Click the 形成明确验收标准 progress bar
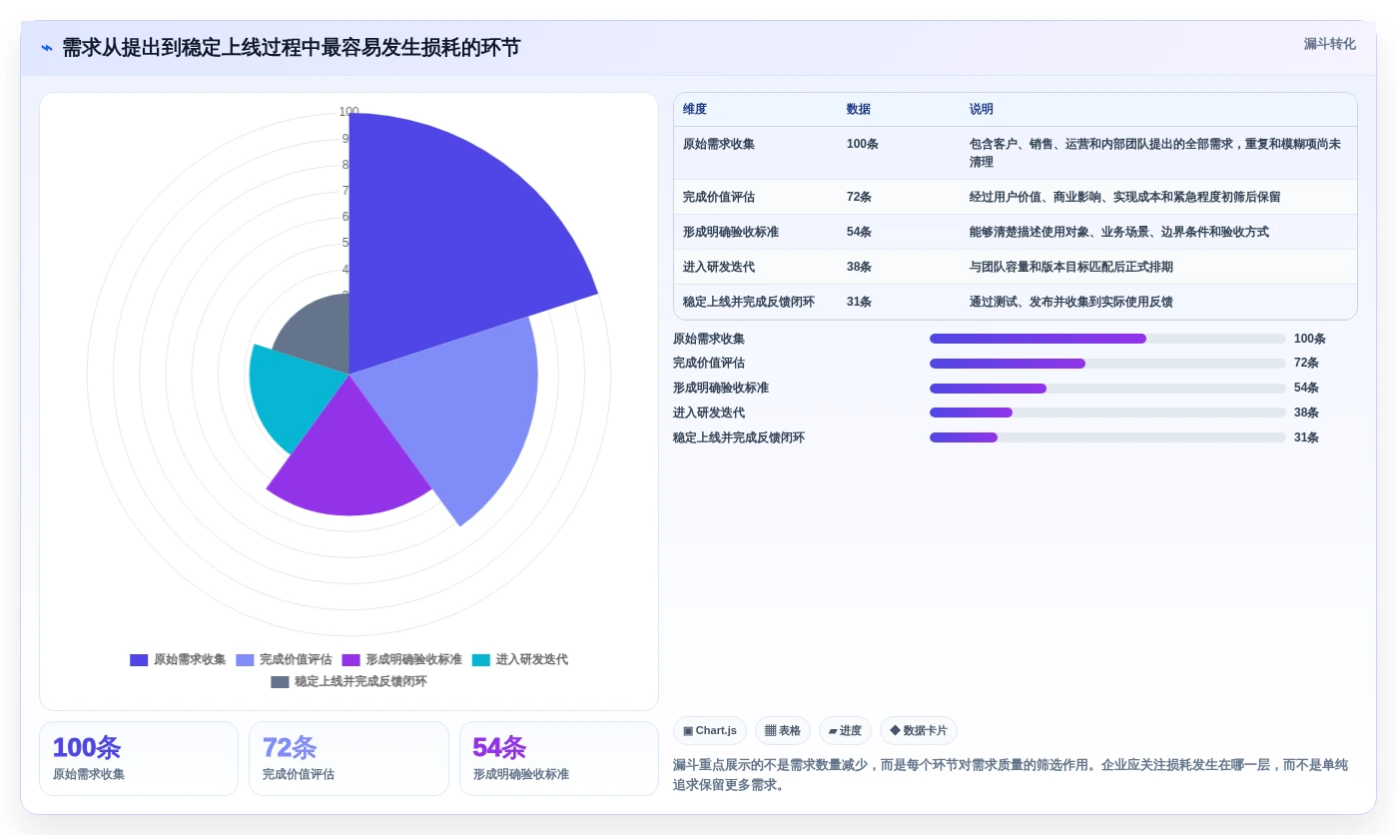The image size is (1397, 835). pos(1107,389)
